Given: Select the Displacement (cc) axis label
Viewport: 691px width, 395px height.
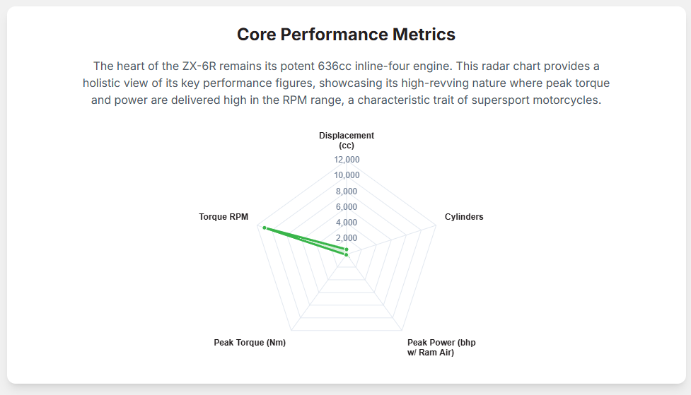Looking at the screenshot, I should click(346, 140).
